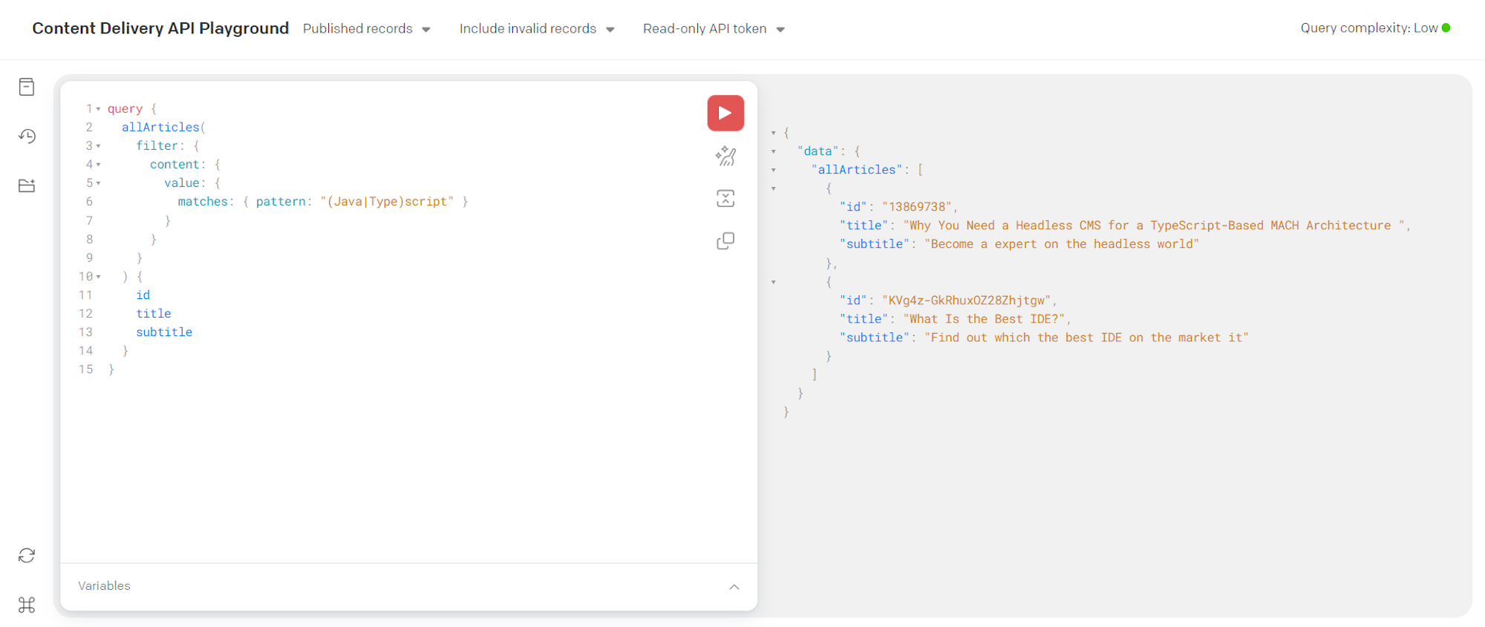Copy the query using the copy icon
Image resolution: width=1485 pixels, height=627 pixels.
coord(725,241)
